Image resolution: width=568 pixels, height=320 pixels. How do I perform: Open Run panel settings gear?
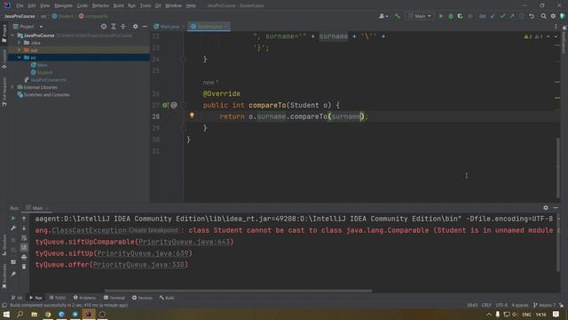546,207
